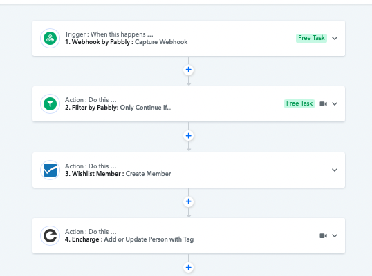Image resolution: width=372 pixels, height=276 pixels.
Task: Add step after Filter by Pabbly action
Action: (x=189, y=136)
